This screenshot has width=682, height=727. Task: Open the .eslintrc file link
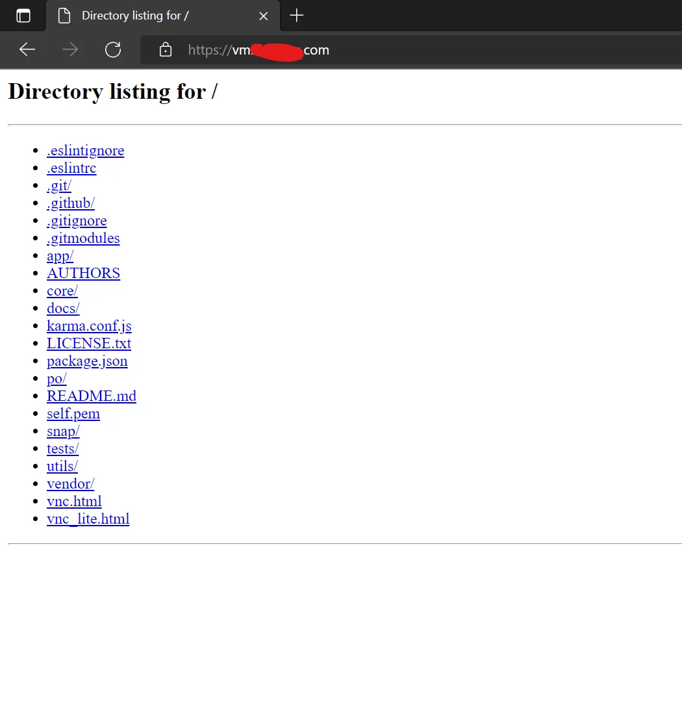click(x=71, y=168)
